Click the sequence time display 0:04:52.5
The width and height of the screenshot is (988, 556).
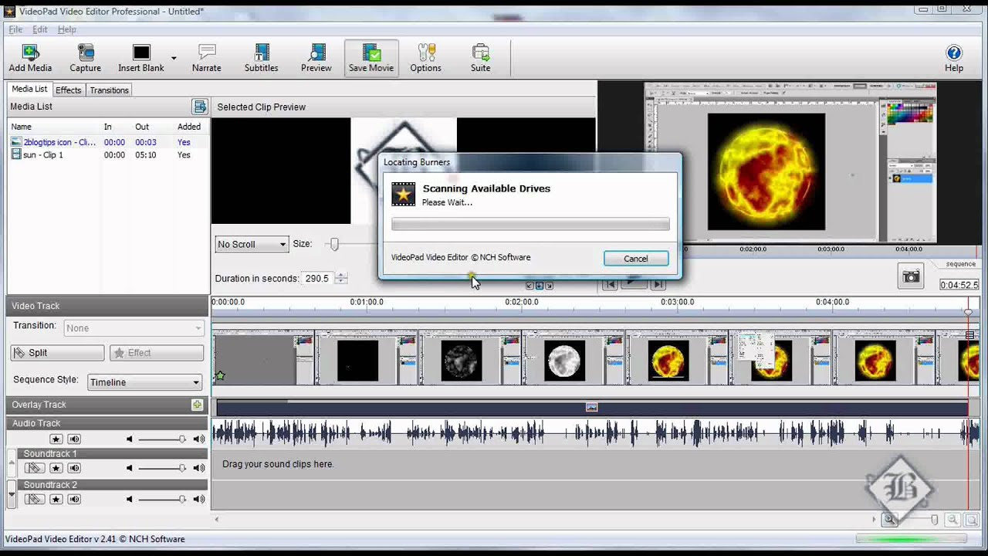tap(959, 285)
